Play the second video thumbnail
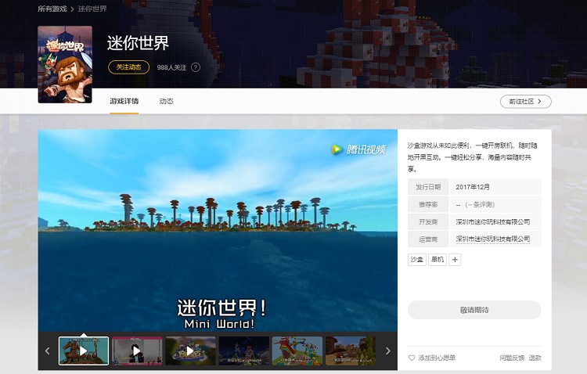The height and width of the screenshot is (374, 587). 137,351
